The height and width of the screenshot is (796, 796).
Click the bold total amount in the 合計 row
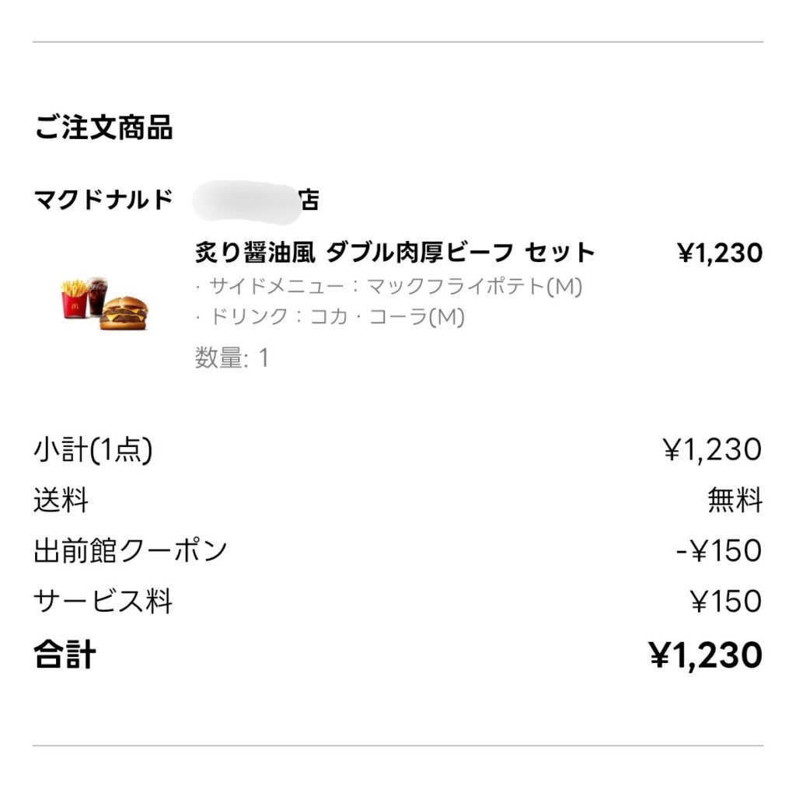[x=706, y=655]
